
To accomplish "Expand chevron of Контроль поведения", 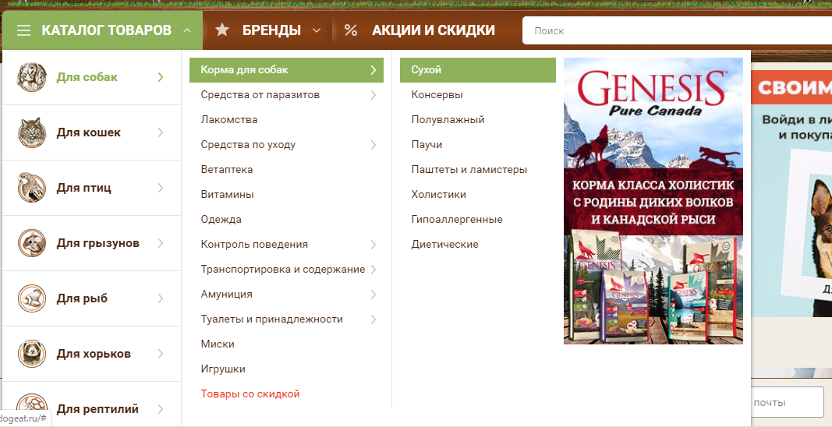I will click(374, 245).
